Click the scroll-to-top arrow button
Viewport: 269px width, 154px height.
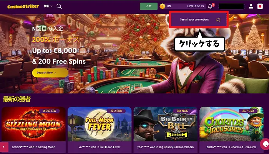tap(3, 147)
